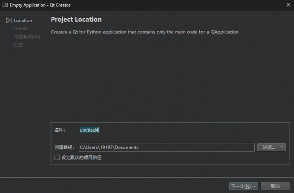Click 下一步(N) to proceed

pos(243,186)
